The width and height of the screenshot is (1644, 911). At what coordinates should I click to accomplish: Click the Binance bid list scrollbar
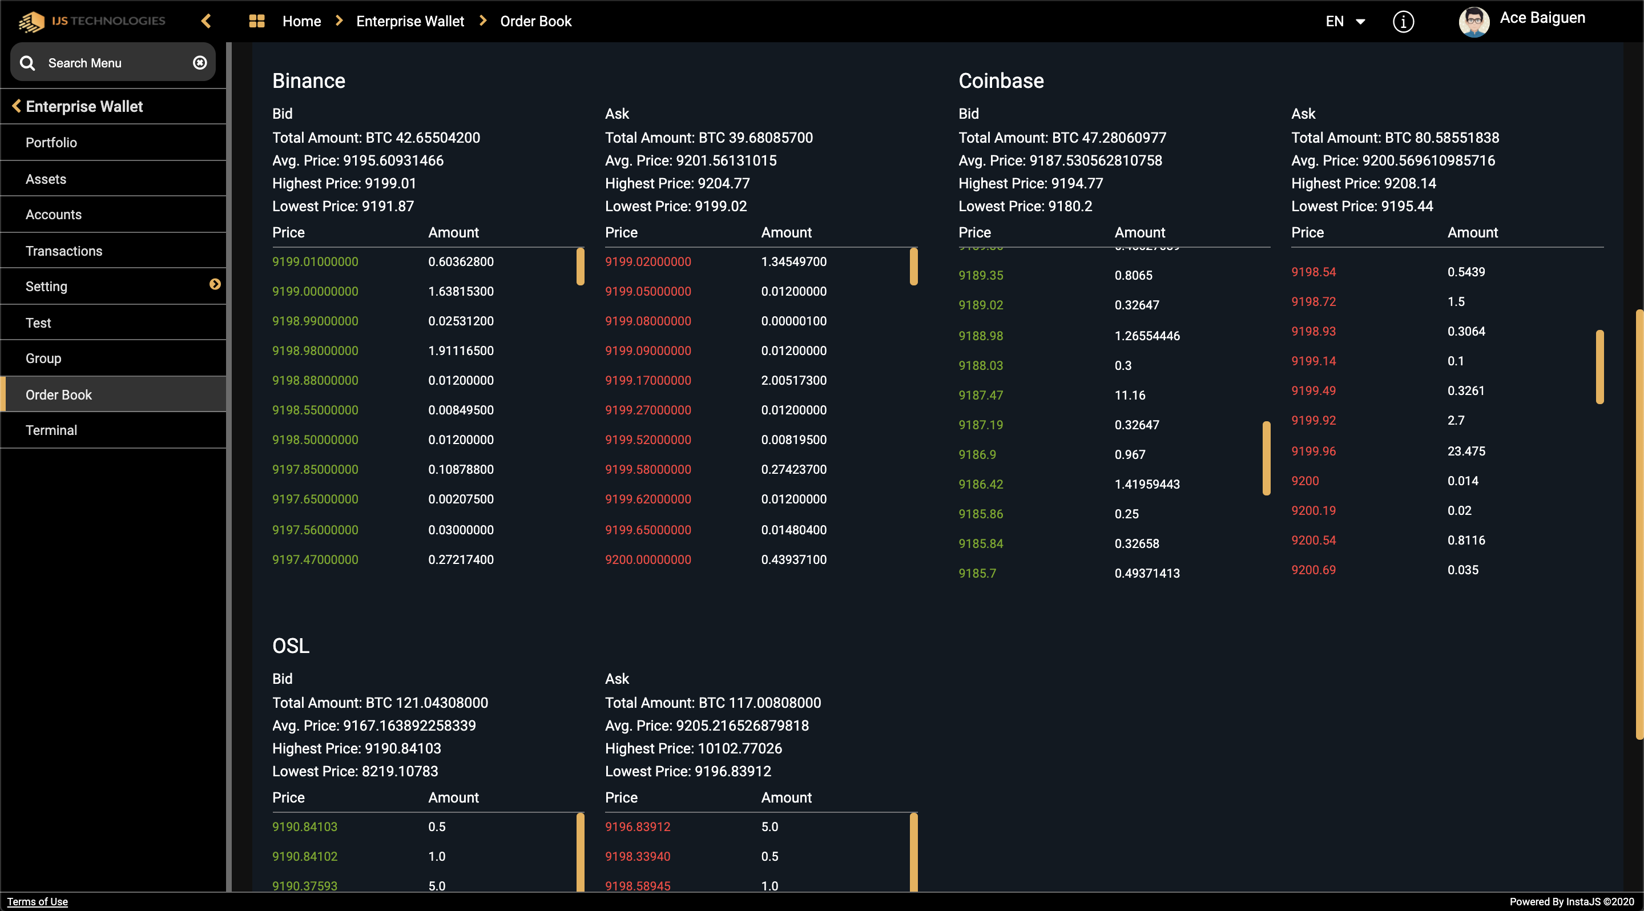click(580, 267)
